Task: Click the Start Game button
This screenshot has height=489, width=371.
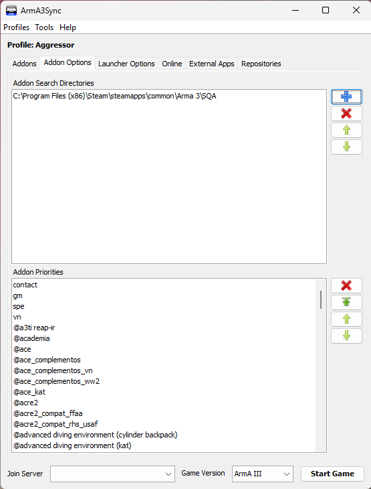Action: click(x=332, y=474)
